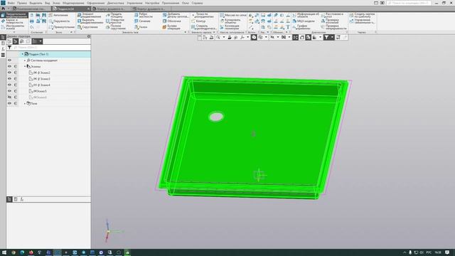Toggle visibility eye of Система координат
Viewport: 455px width, 256px height.
point(9,60)
